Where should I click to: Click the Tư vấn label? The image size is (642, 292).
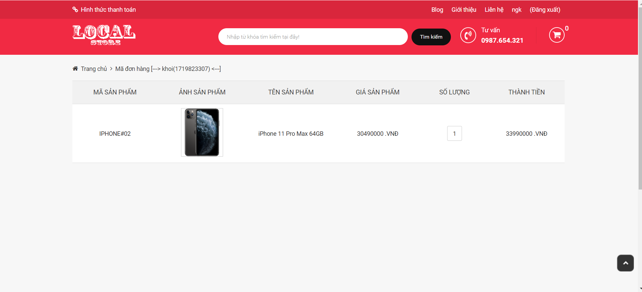point(490,30)
